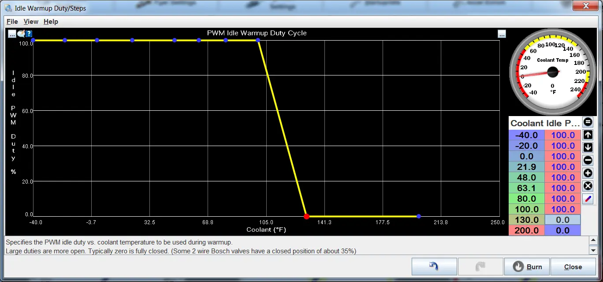Click the interpolate cells icon
Image resolution: width=603 pixels, height=282 pixels.
(x=588, y=199)
